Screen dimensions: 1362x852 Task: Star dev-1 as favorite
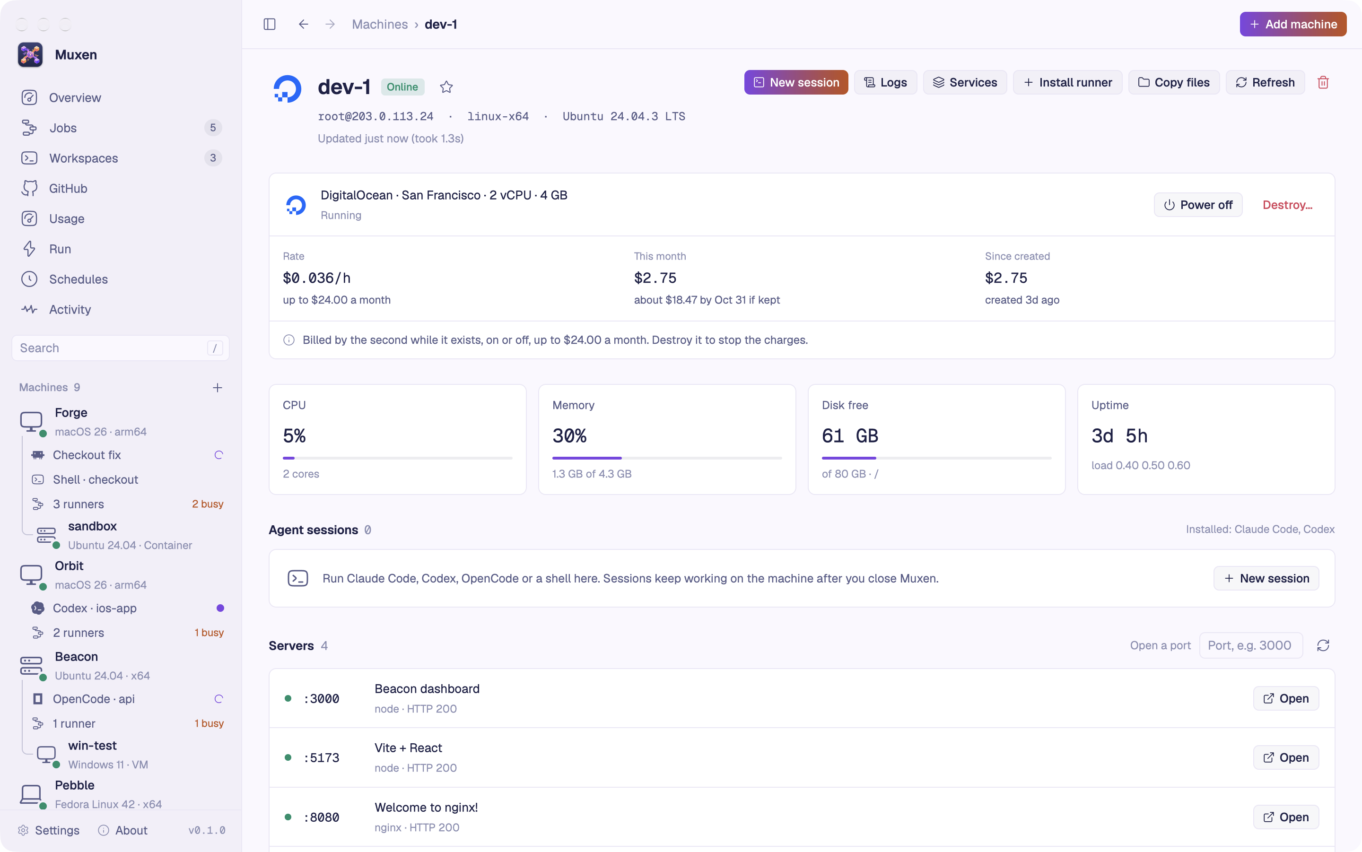coord(446,87)
